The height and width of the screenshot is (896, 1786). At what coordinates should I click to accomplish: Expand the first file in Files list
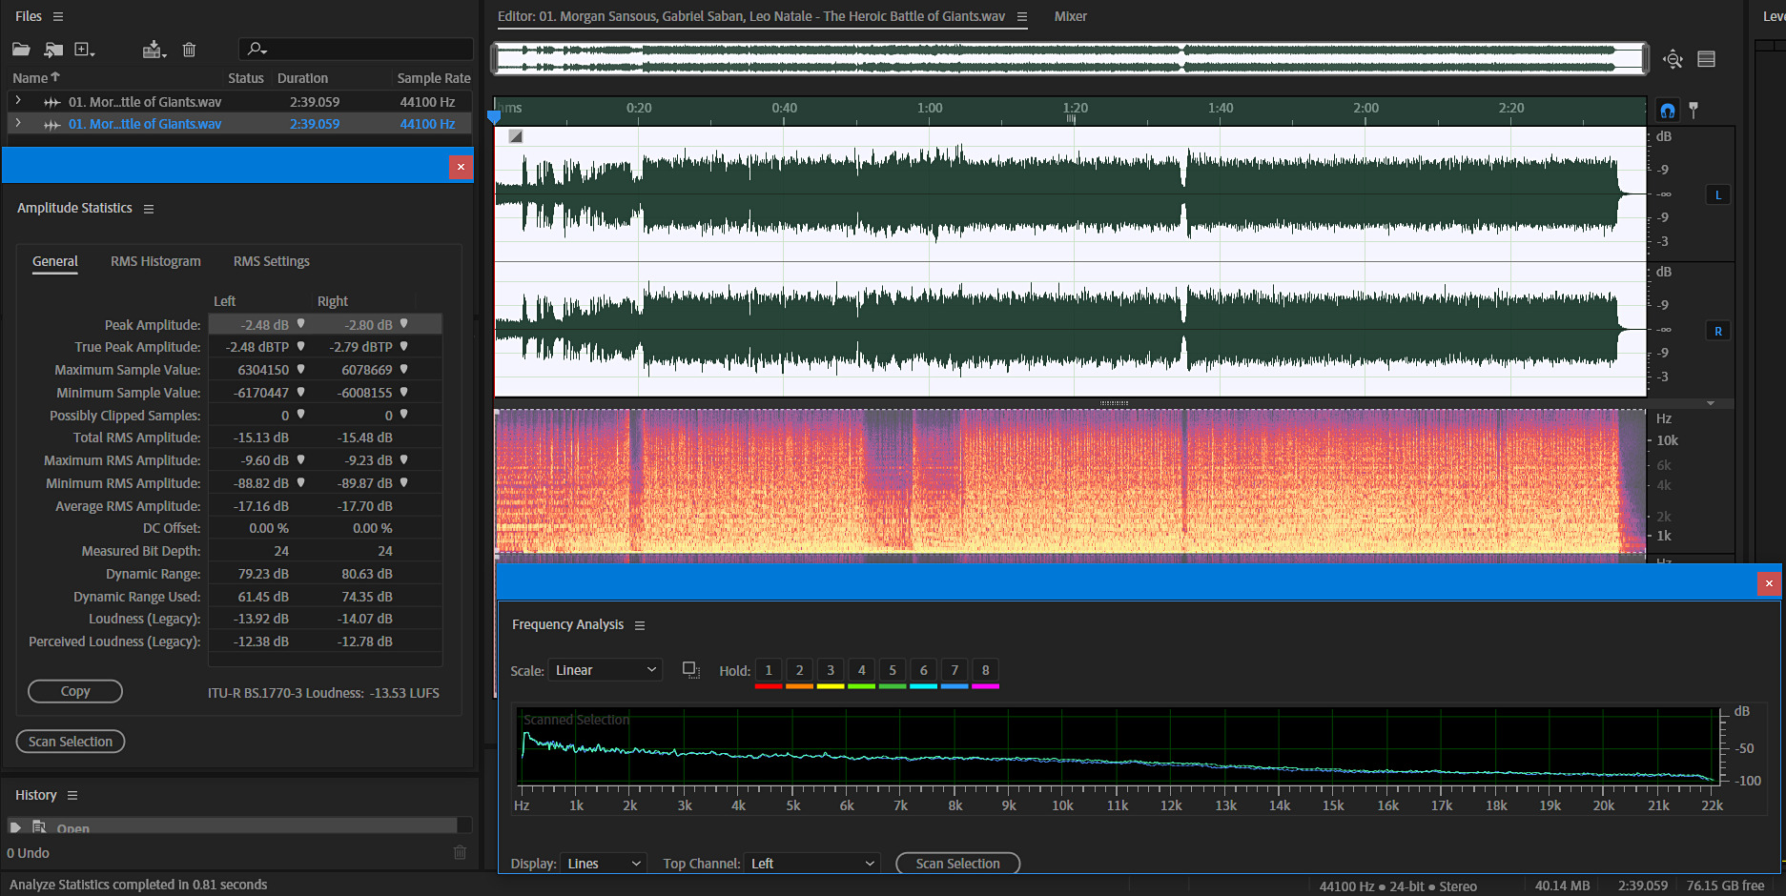pos(18,101)
